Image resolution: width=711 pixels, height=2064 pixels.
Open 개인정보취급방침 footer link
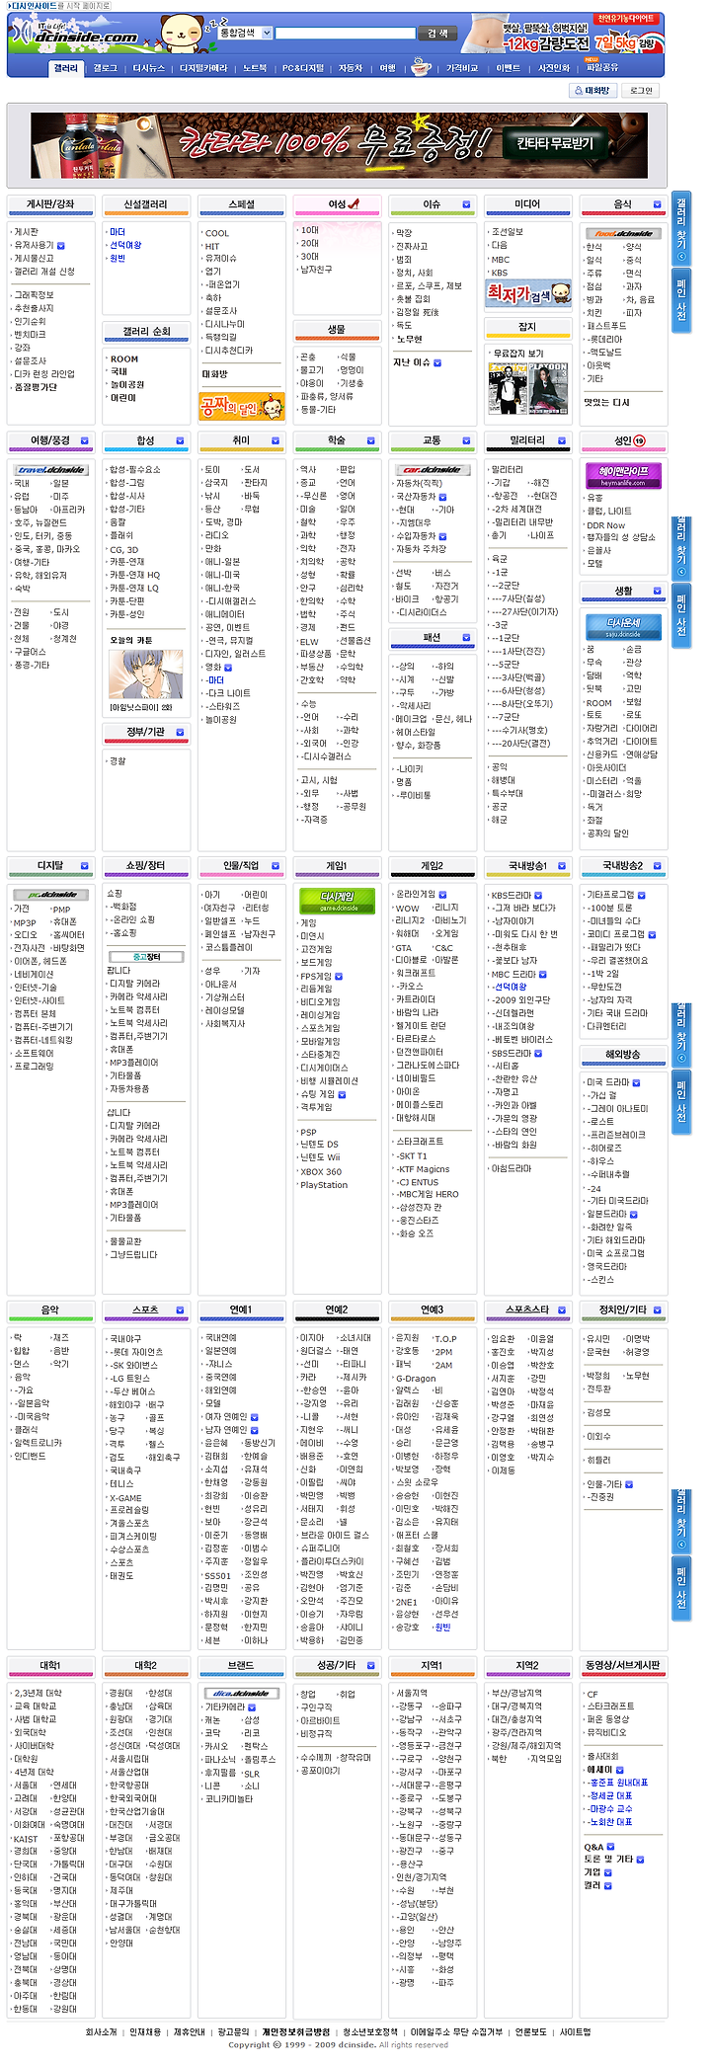(x=296, y=2031)
